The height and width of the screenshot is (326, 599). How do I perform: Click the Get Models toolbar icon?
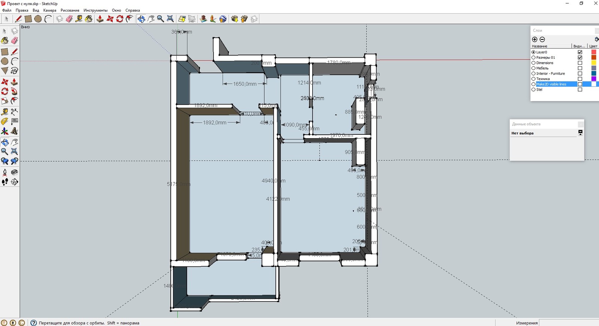[182, 19]
